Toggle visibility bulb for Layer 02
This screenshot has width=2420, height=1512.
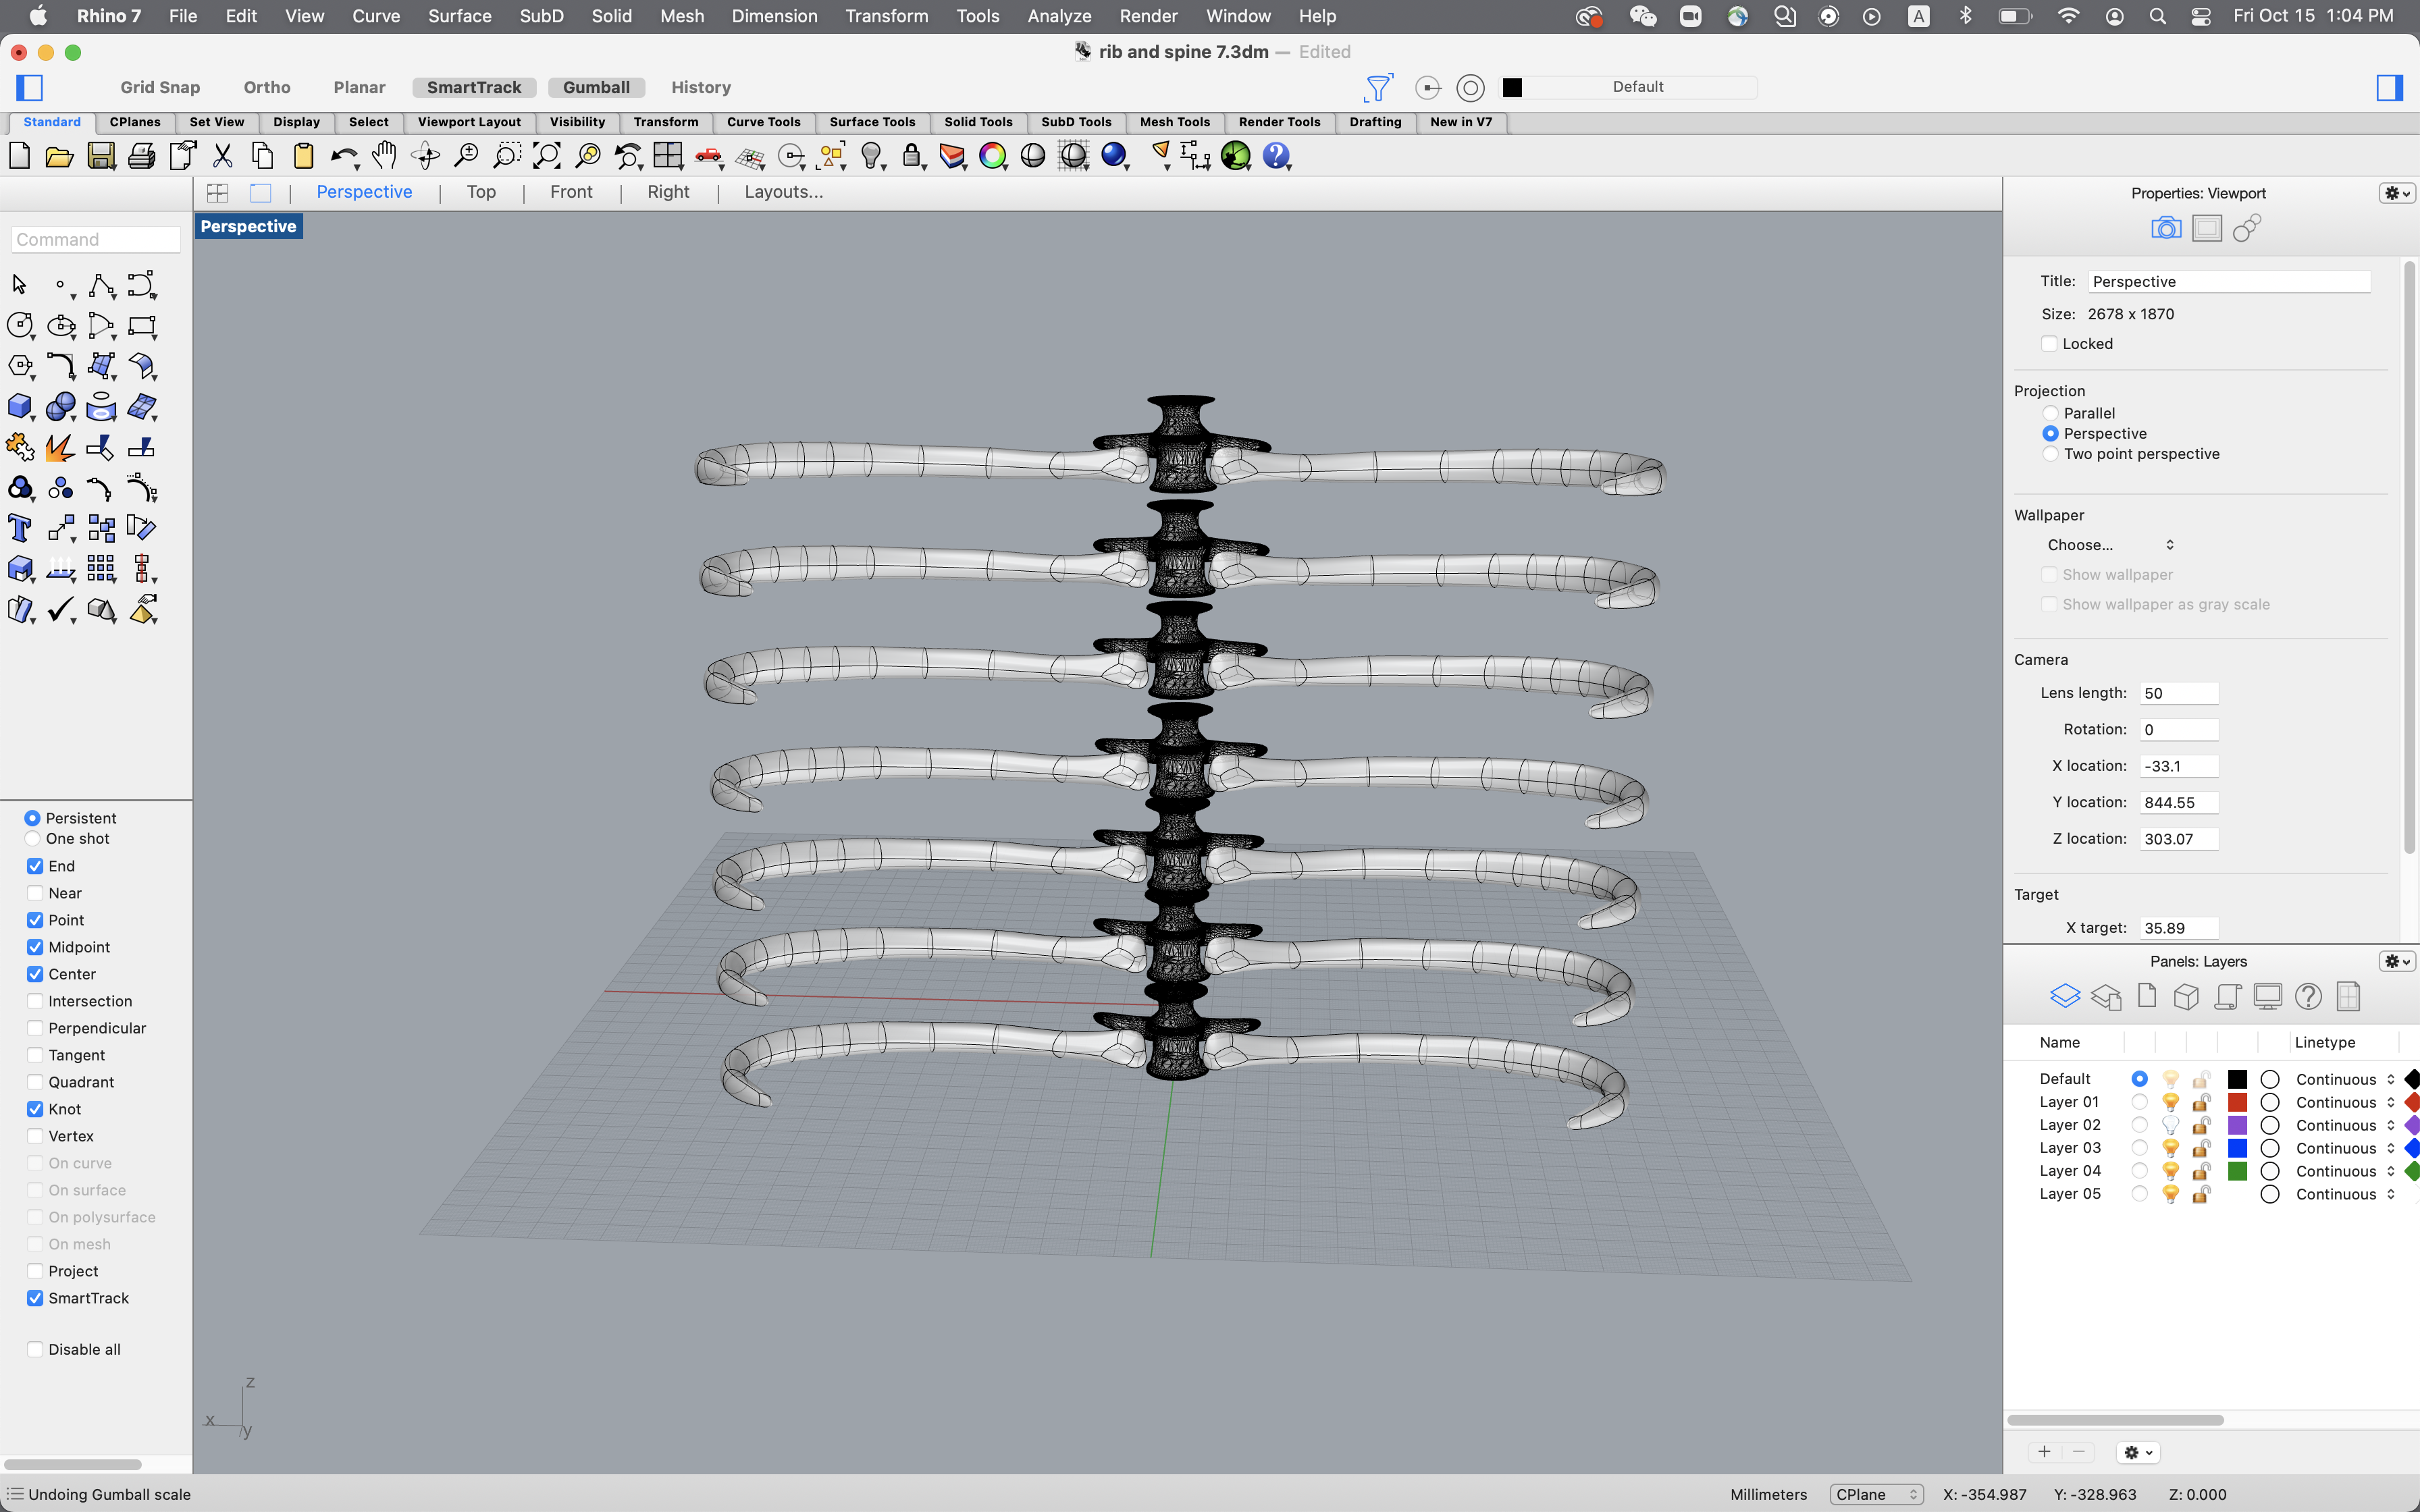[2170, 1125]
